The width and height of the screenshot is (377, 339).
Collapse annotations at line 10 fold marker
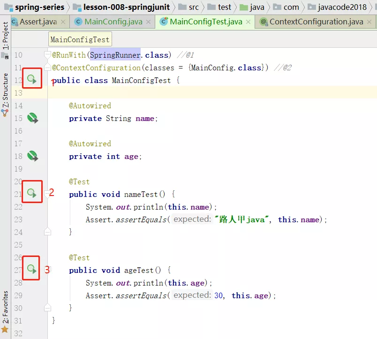coord(47,55)
